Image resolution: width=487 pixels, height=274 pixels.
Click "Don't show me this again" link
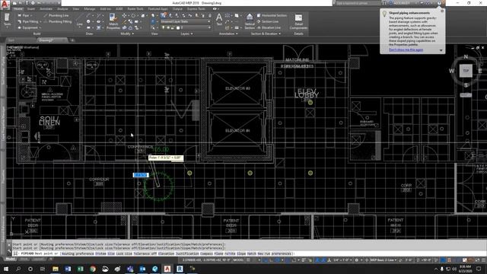[406, 49]
